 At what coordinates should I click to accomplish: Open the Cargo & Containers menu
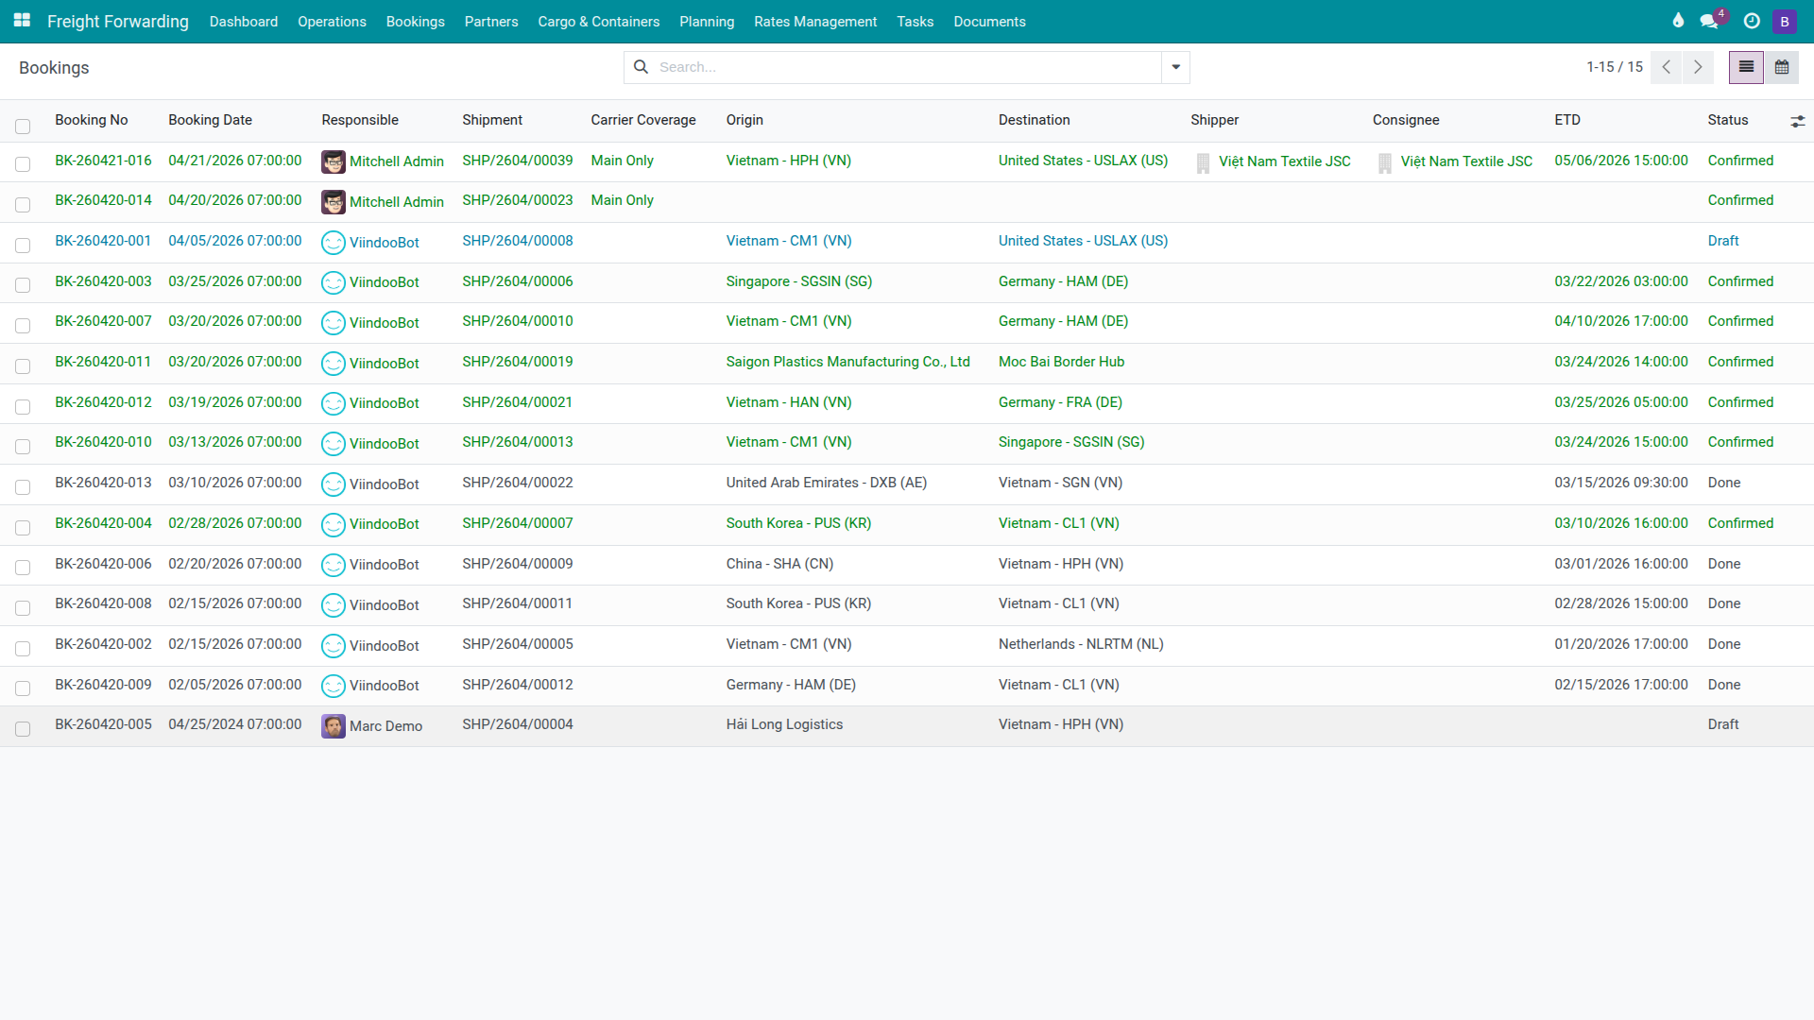(x=599, y=21)
